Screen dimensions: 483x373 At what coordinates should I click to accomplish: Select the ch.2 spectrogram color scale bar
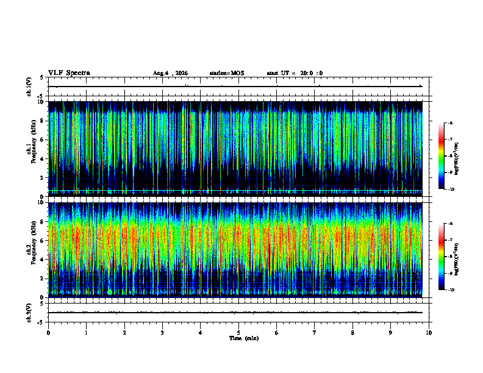click(441, 257)
